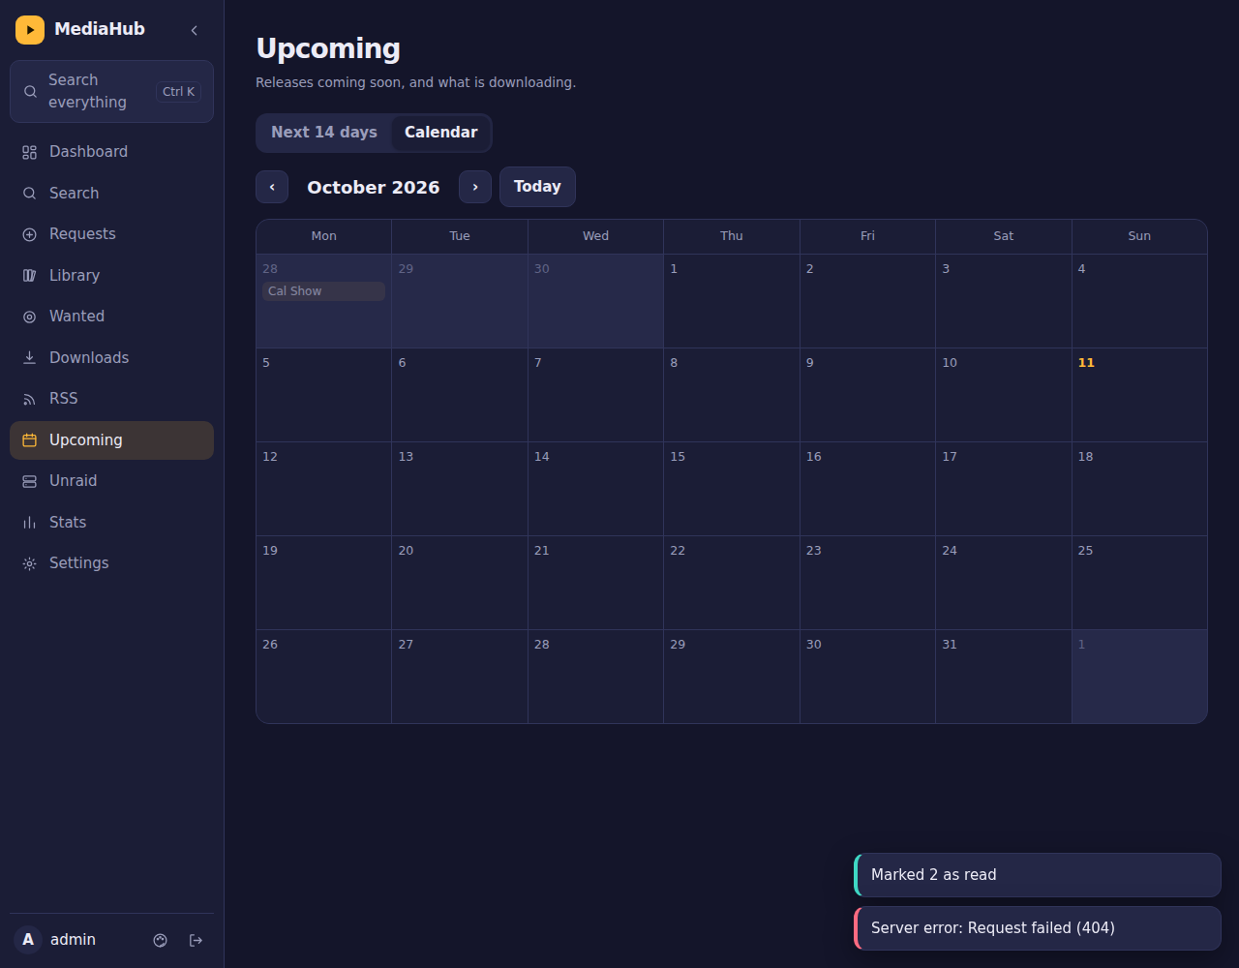The height and width of the screenshot is (968, 1239).
Task: Open the Dashboard page
Action: click(111, 152)
